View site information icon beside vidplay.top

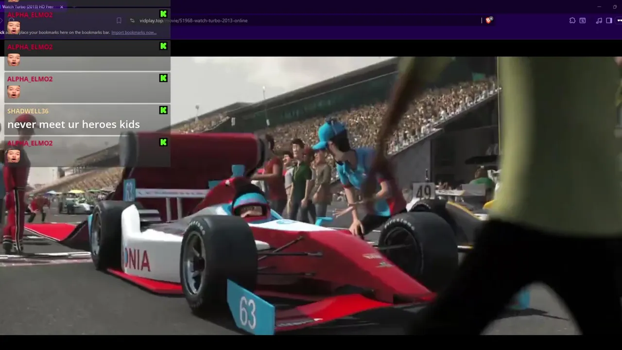coord(132,20)
